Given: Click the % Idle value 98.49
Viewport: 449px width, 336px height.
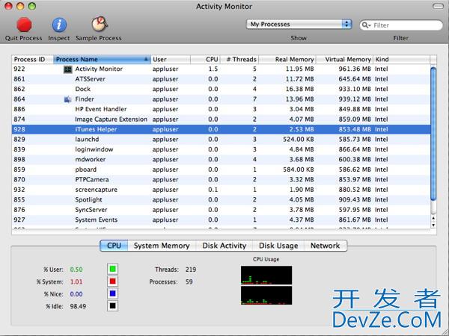Looking at the screenshot, I should [78, 306].
